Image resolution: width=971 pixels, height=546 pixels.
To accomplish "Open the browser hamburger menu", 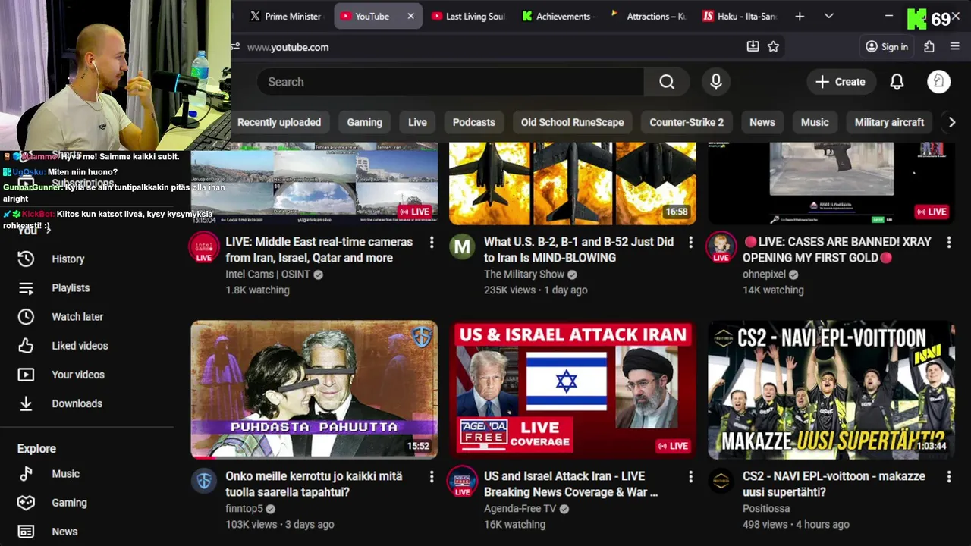I will [x=955, y=47].
